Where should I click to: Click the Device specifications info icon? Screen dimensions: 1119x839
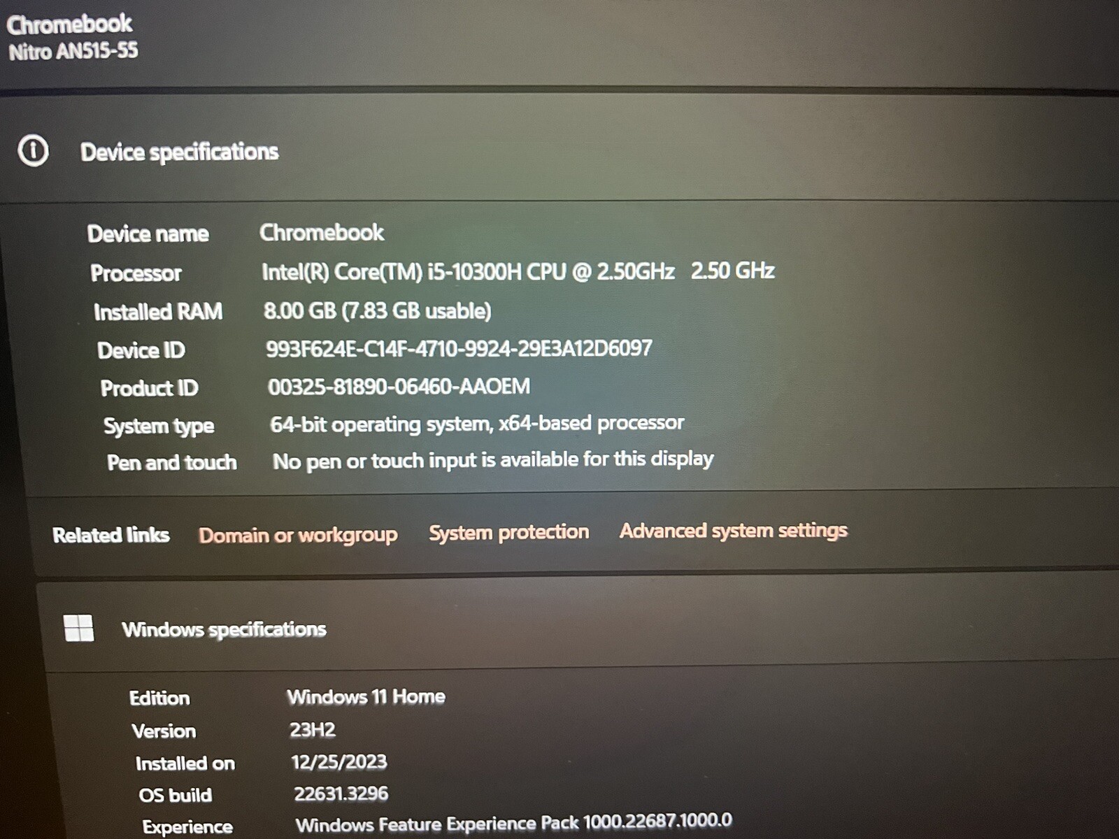[x=33, y=150]
